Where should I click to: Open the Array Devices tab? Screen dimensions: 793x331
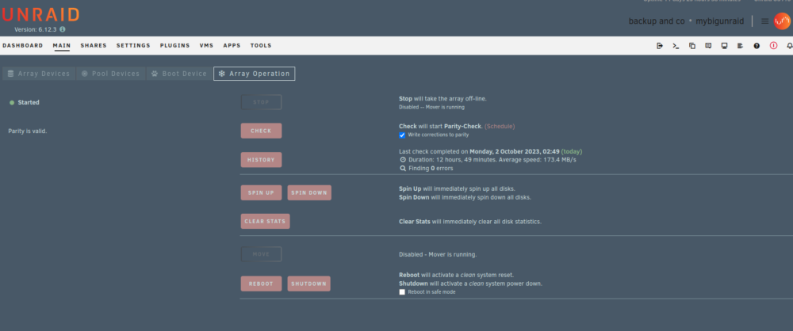(x=39, y=74)
